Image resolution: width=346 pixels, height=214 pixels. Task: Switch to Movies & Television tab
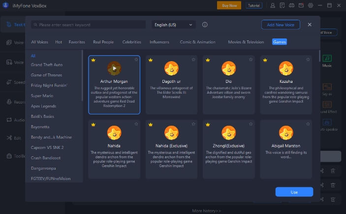pos(246,42)
